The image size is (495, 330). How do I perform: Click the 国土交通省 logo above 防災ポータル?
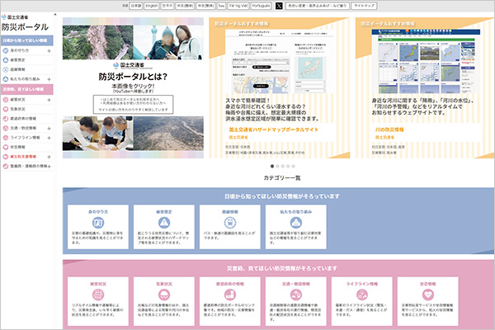point(15,17)
